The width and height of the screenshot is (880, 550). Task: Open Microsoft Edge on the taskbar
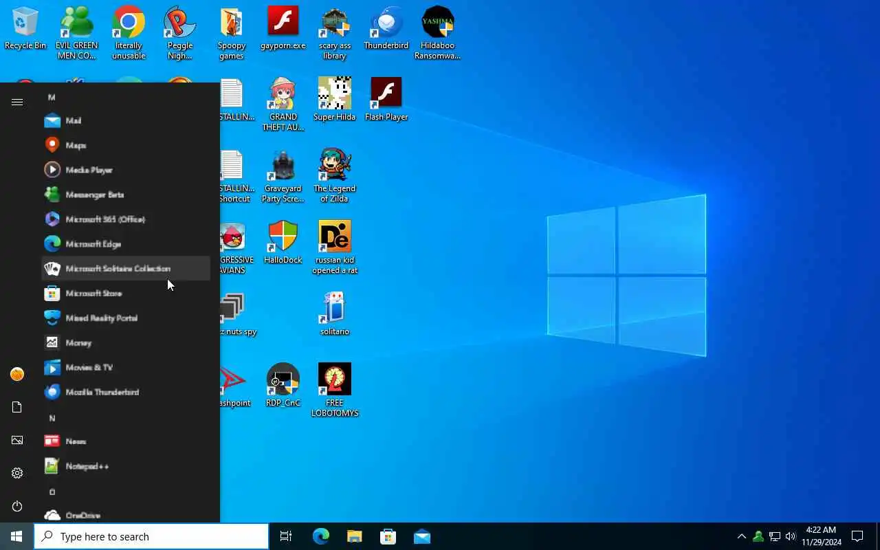click(321, 536)
